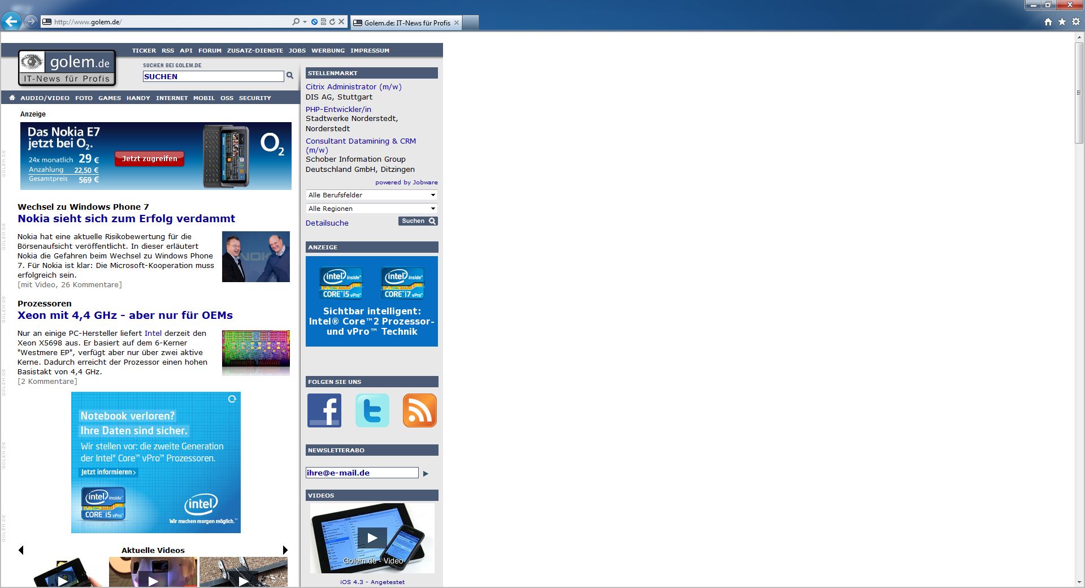Viewport: 1085px width, 588px height.
Task: Open the SECURITY category
Action: pyautogui.click(x=255, y=98)
